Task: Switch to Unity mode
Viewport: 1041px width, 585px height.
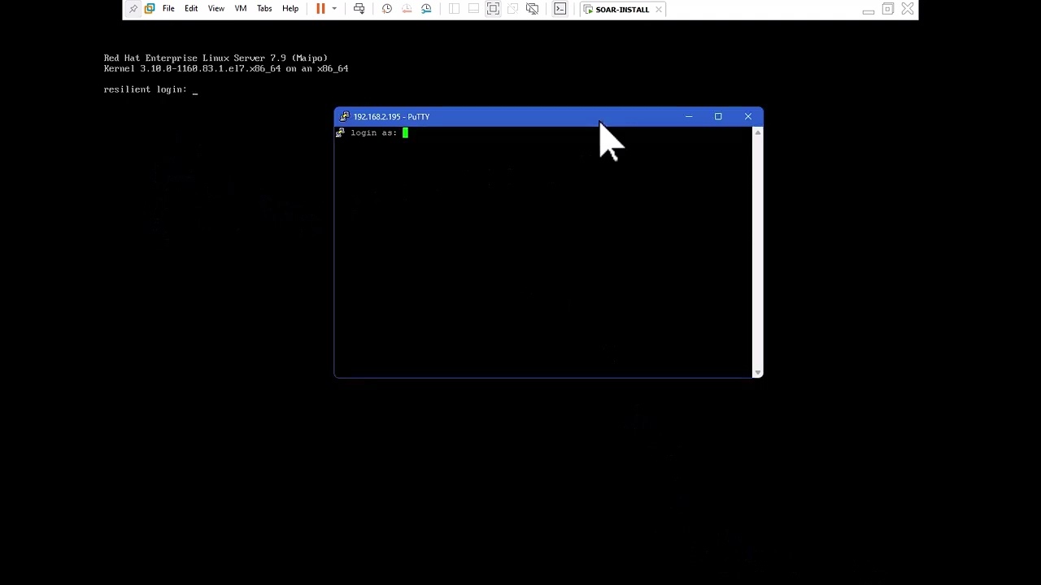Action: click(512, 9)
